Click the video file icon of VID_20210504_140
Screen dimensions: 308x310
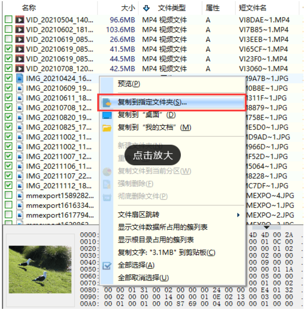(x=20, y=20)
